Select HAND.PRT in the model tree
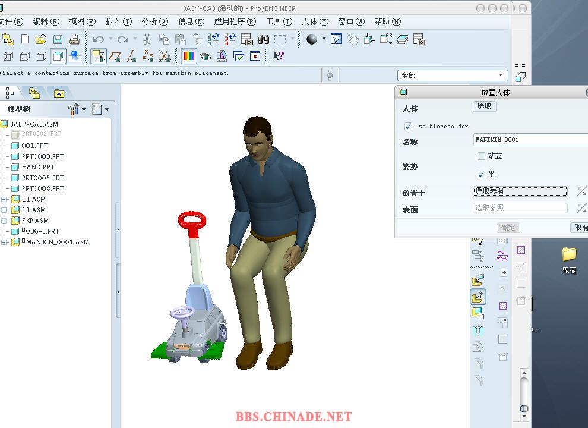 point(38,167)
